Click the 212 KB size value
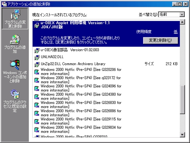 (x=172, y=64)
